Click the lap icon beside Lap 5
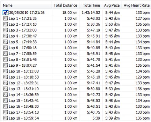Screen dimensions: 151x122 pyautogui.click(x=6, y=42)
